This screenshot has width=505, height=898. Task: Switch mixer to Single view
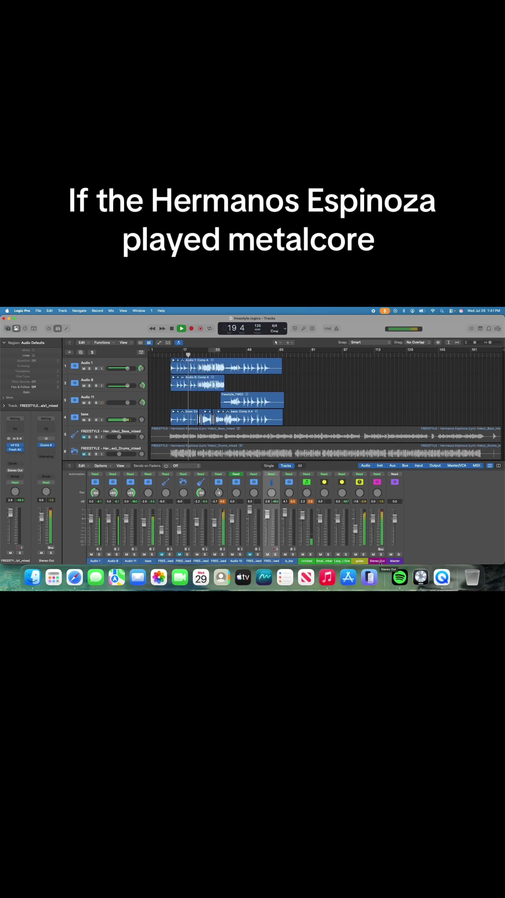[269, 466]
